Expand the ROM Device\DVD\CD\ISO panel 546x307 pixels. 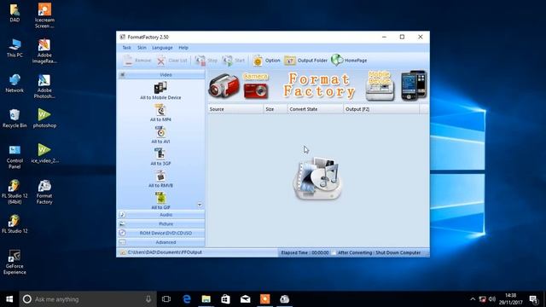click(x=161, y=233)
